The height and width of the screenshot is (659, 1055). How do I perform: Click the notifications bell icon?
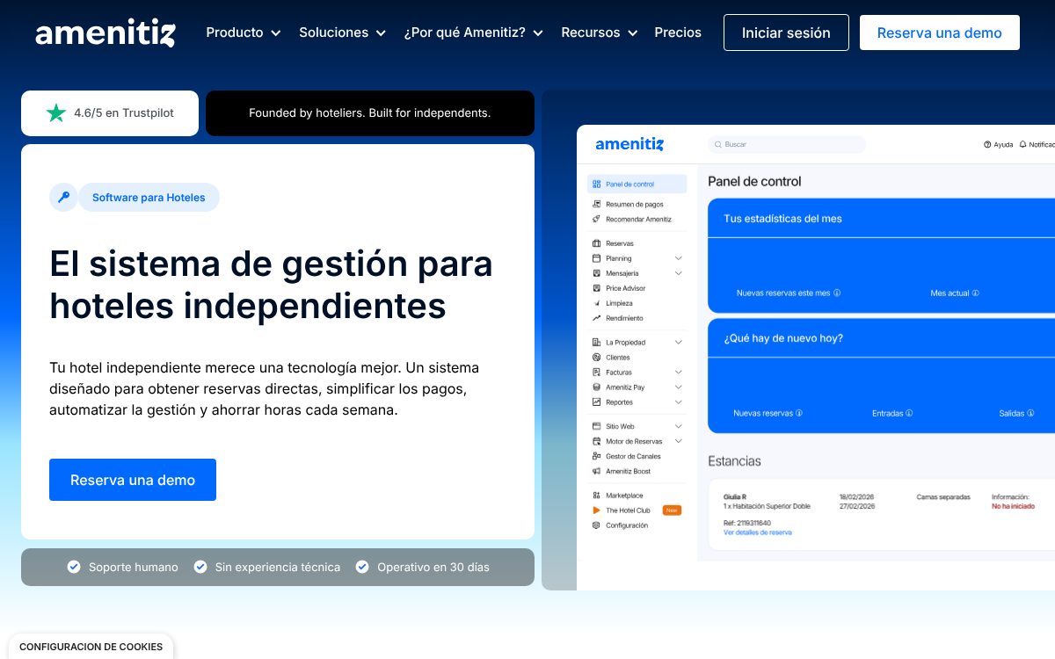pyautogui.click(x=1023, y=144)
